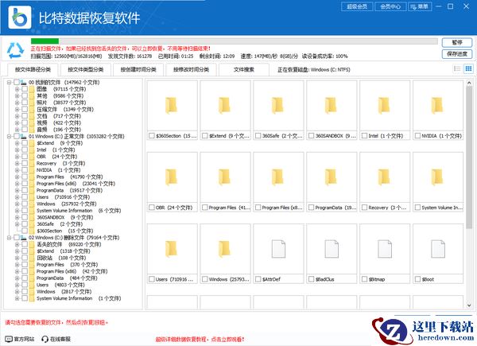The image size is (477, 346).
Task: Open the 360Safe folder thumbnail in the grid
Action: (x=277, y=106)
